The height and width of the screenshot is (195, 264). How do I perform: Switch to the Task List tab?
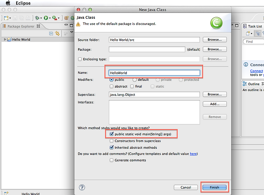tap(255, 26)
